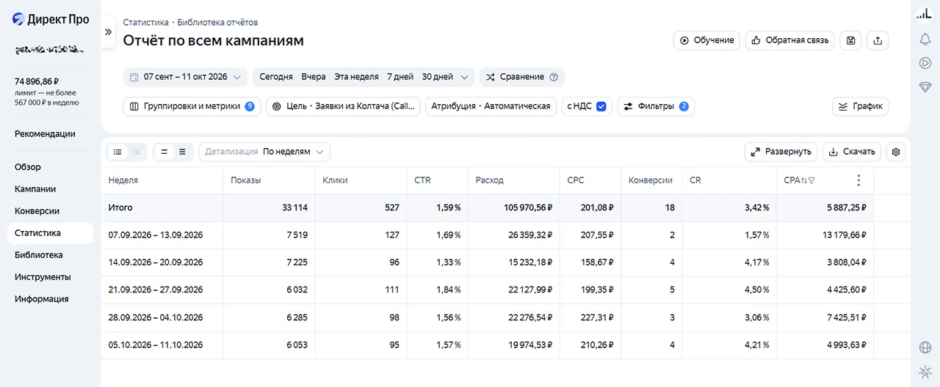Open table settings gear icon
Image resolution: width=940 pixels, height=387 pixels.
(896, 152)
